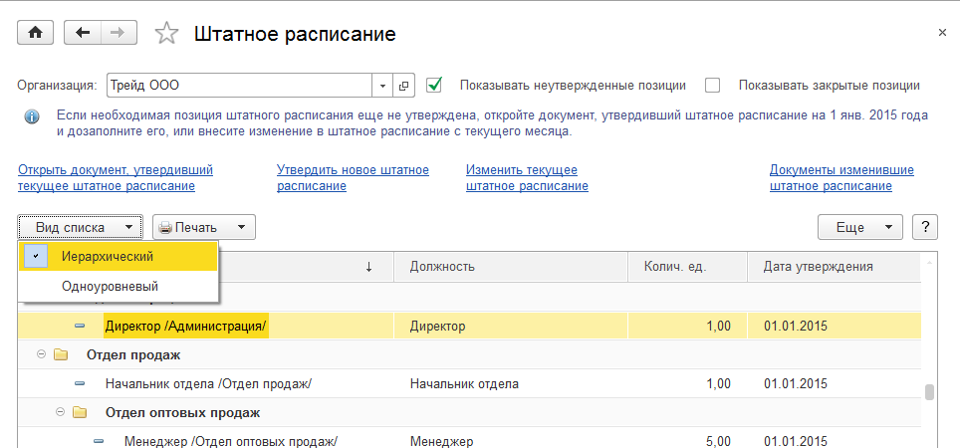Add page to favorites with star icon
The height and width of the screenshot is (448, 960).
[166, 34]
